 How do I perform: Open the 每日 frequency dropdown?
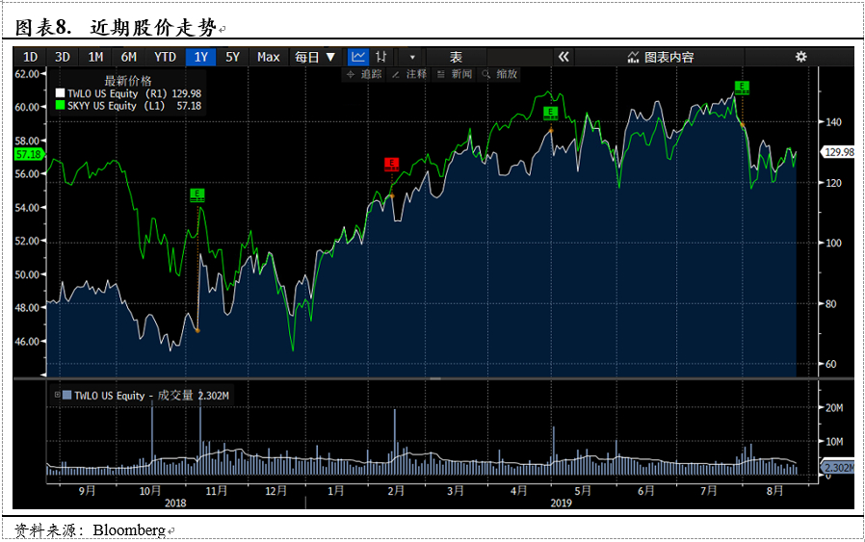(314, 58)
